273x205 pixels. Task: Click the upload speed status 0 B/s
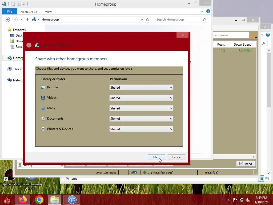(209, 173)
